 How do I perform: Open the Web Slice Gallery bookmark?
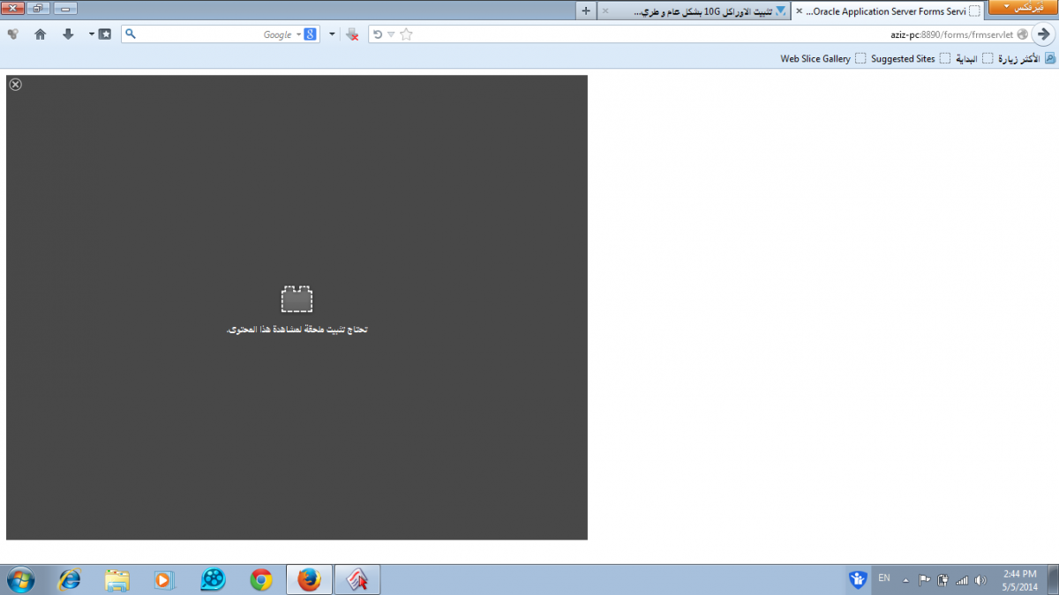[x=815, y=59]
